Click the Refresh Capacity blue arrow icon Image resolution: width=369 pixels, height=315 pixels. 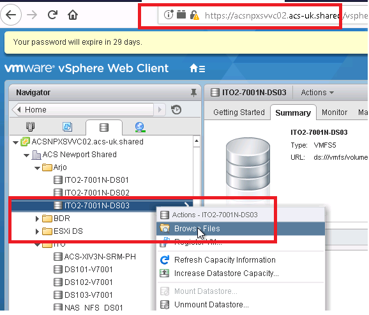coord(165,260)
